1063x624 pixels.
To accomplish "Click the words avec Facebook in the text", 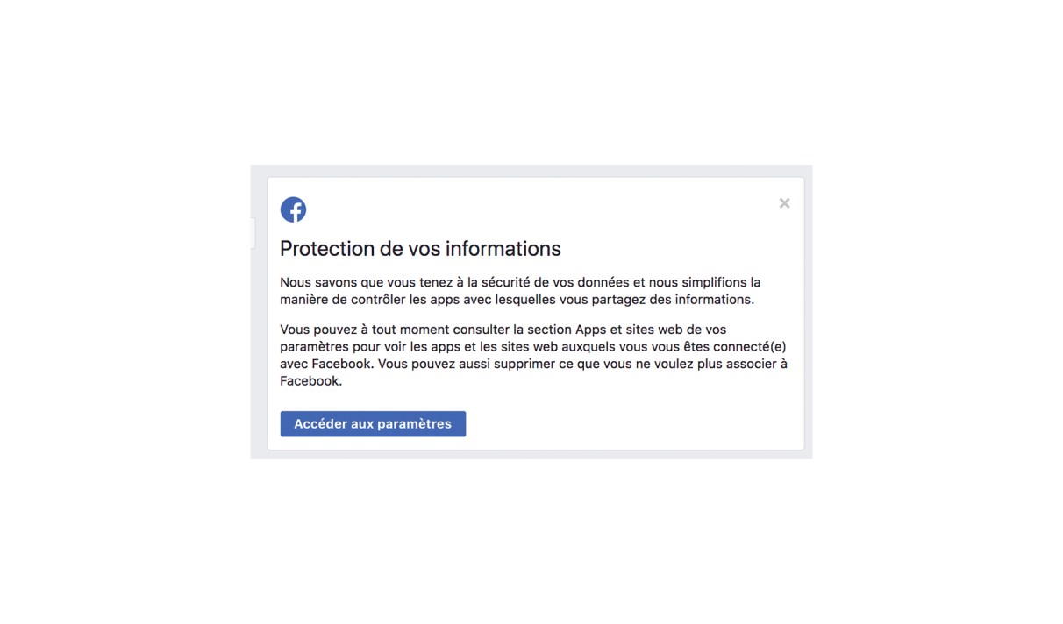I will pyautogui.click(x=326, y=364).
